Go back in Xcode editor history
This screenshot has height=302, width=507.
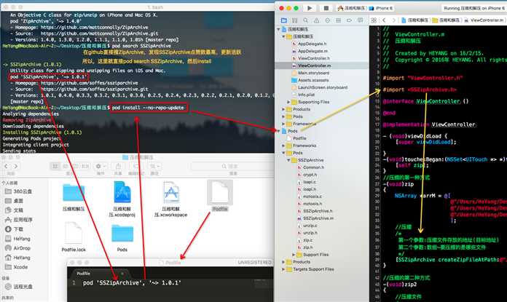tap(384, 20)
